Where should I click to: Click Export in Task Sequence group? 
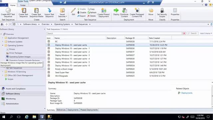pyautogui.click(x=81, y=16)
